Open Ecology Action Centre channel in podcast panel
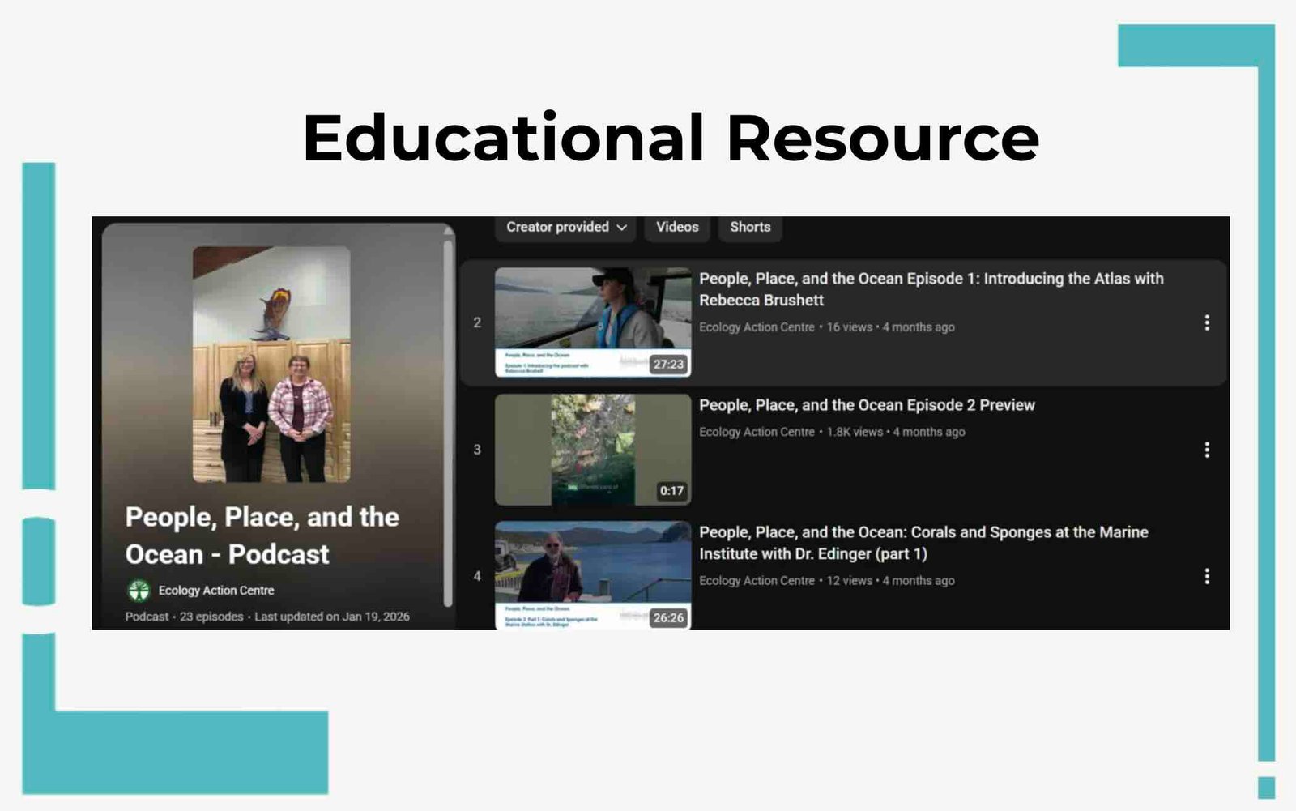 [216, 591]
